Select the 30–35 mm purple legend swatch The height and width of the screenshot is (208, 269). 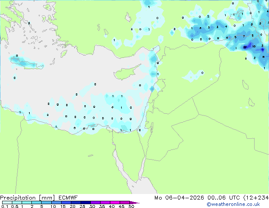pyautogui.click(x=95, y=202)
